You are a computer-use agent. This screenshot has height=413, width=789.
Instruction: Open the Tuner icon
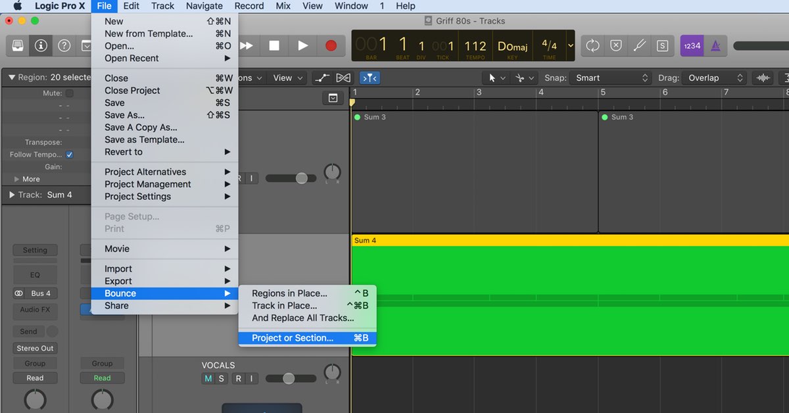click(639, 45)
